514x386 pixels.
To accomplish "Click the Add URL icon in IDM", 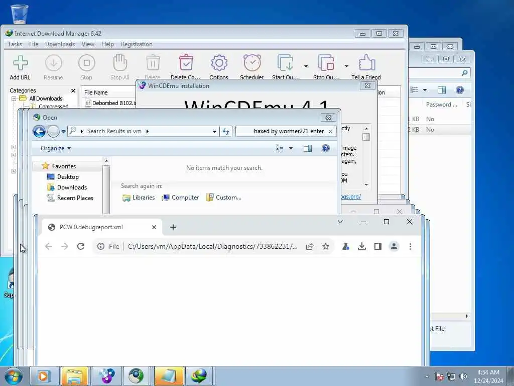I will click(20, 63).
